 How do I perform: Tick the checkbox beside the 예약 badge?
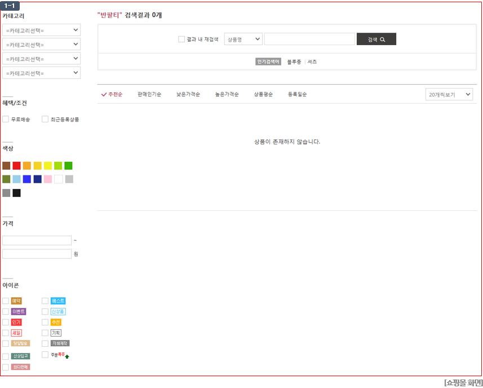[x=6, y=301]
